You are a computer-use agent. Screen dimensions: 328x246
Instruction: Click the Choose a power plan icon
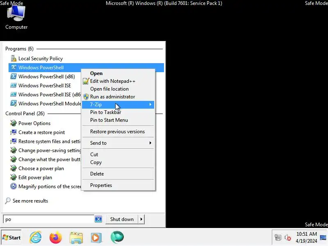(x=14, y=168)
